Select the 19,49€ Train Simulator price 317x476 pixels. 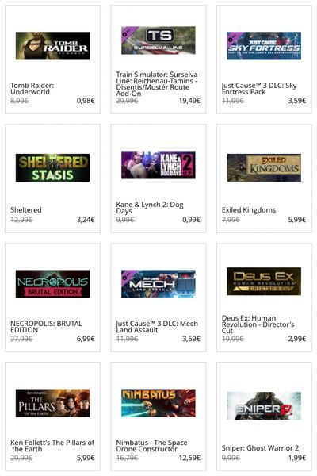coord(189,101)
